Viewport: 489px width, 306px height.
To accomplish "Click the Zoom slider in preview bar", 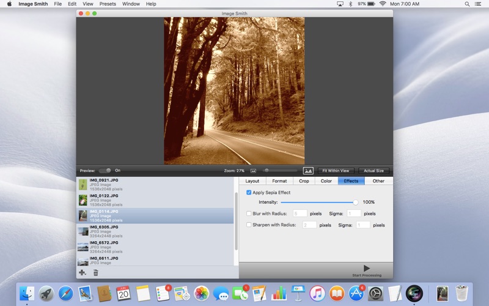I will click(x=280, y=171).
